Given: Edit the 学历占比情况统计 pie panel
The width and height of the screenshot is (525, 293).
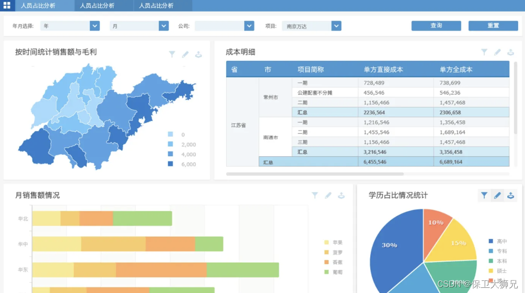Looking at the screenshot, I should coord(497,195).
